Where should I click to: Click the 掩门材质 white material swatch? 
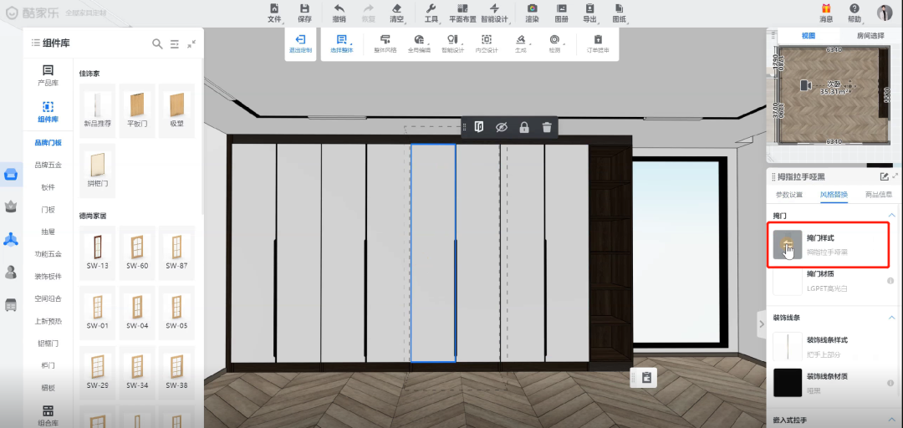coord(788,281)
